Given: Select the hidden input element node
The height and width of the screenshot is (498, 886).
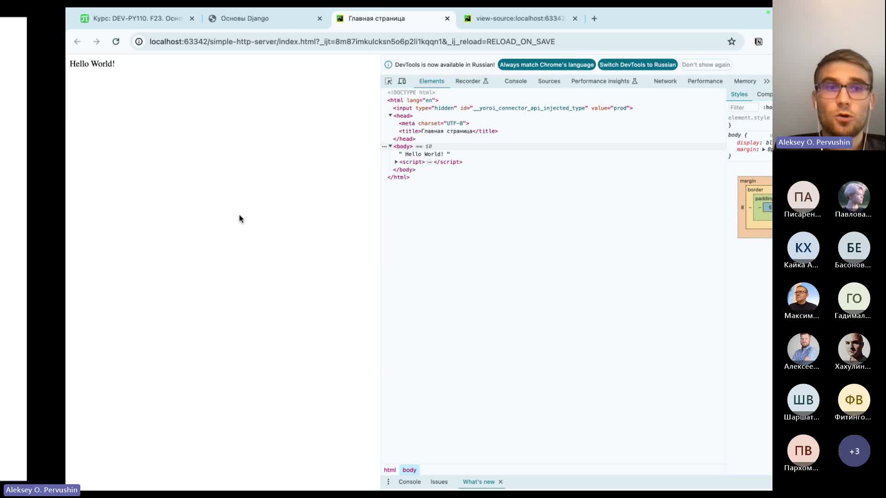Looking at the screenshot, I should click(513, 108).
